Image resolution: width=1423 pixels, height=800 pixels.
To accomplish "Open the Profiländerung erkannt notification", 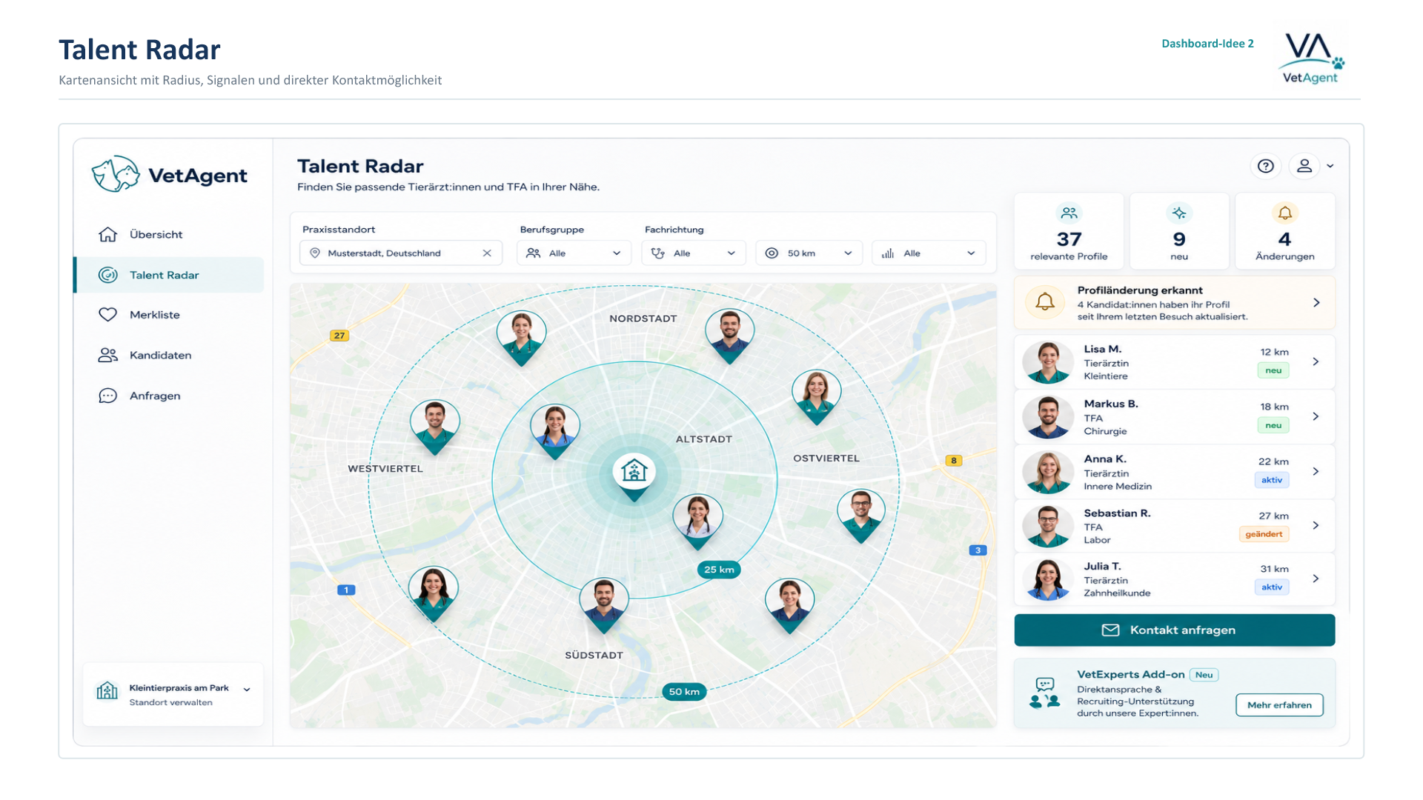I will tap(1174, 302).
